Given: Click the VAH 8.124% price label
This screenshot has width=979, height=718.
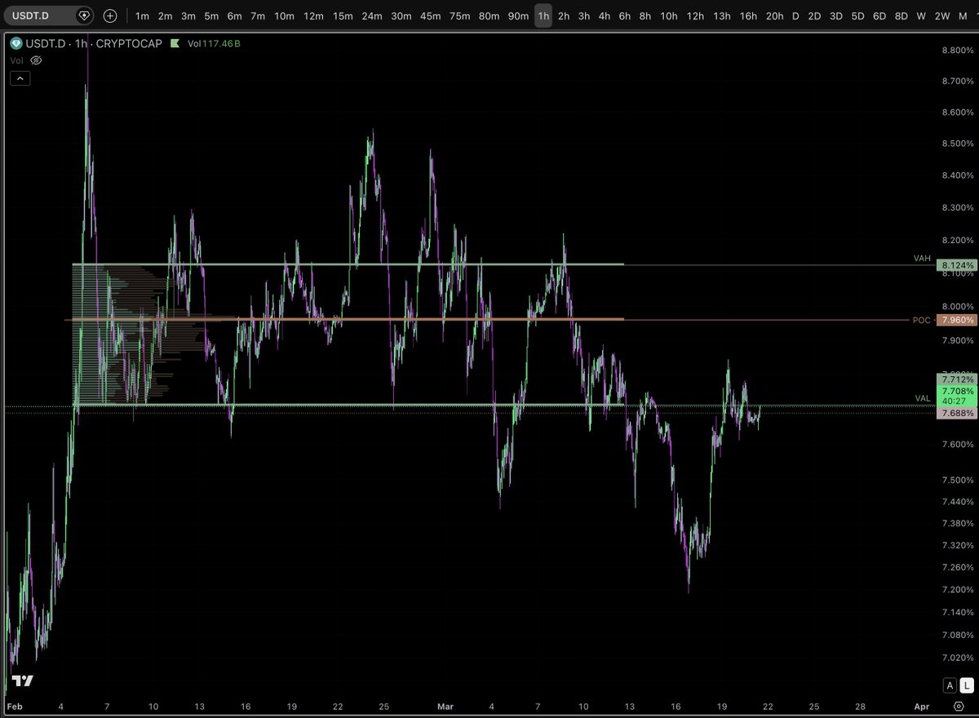Looking at the screenshot, I should [x=956, y=265].
